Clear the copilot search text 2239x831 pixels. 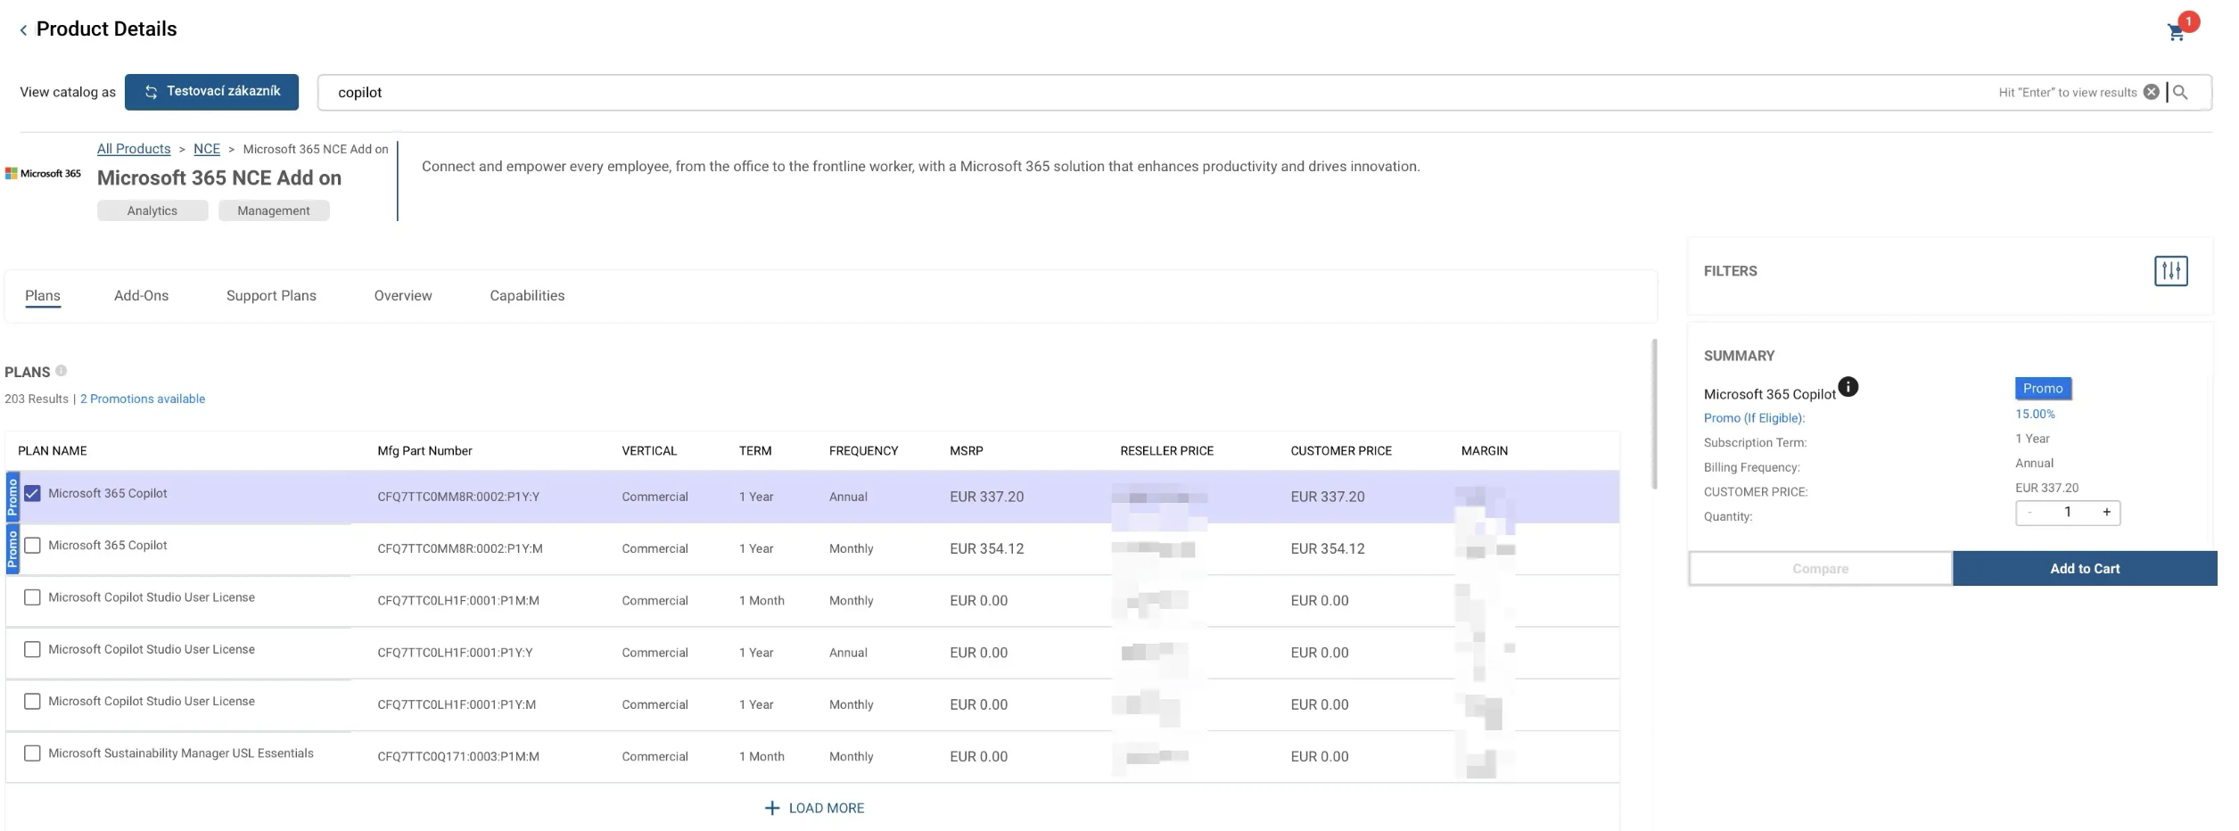[x=2152, y=92]
